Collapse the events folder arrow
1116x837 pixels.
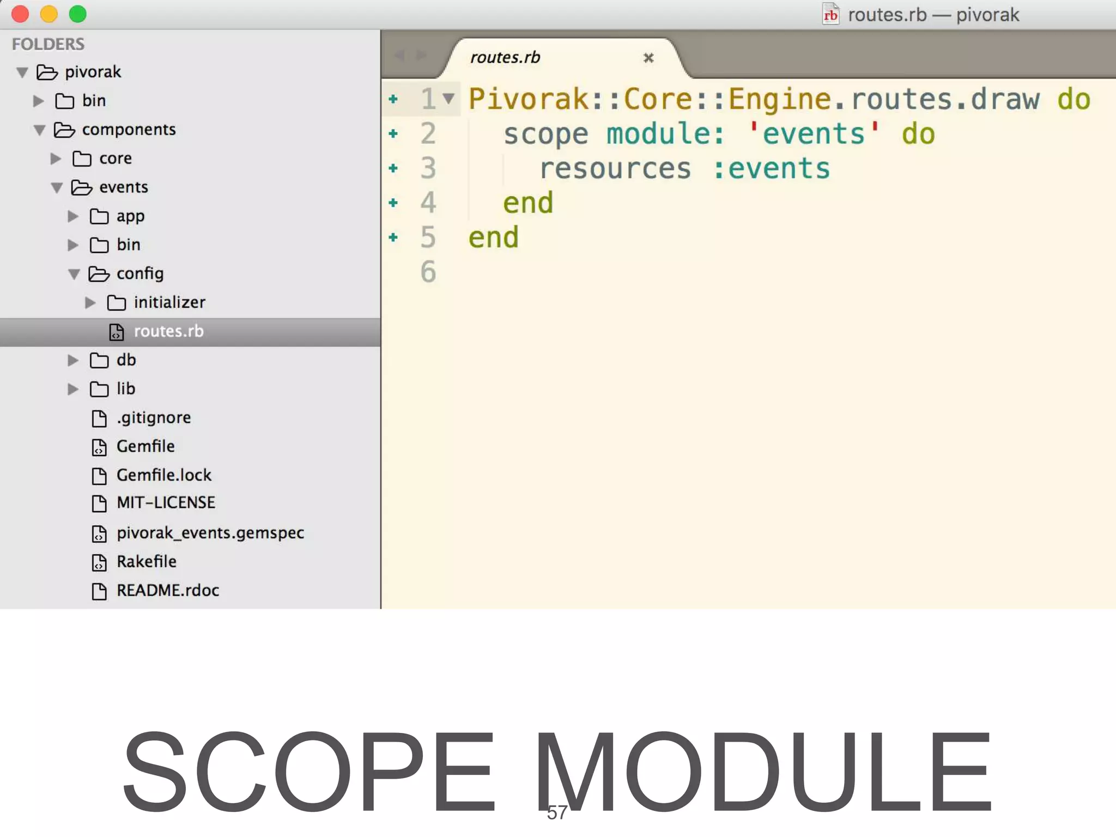pyautogui.click(x=57, y=188)
